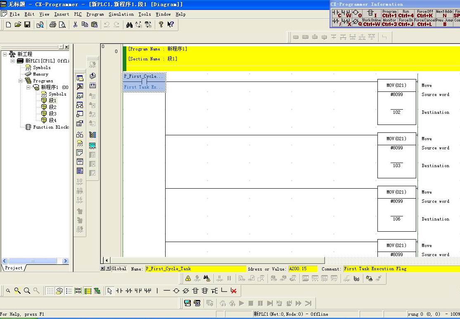Activate the selection arrow mode
Image resolution: width=460 pixels, height=319 pixels.
pyautogui.click(x=109, y=291)
